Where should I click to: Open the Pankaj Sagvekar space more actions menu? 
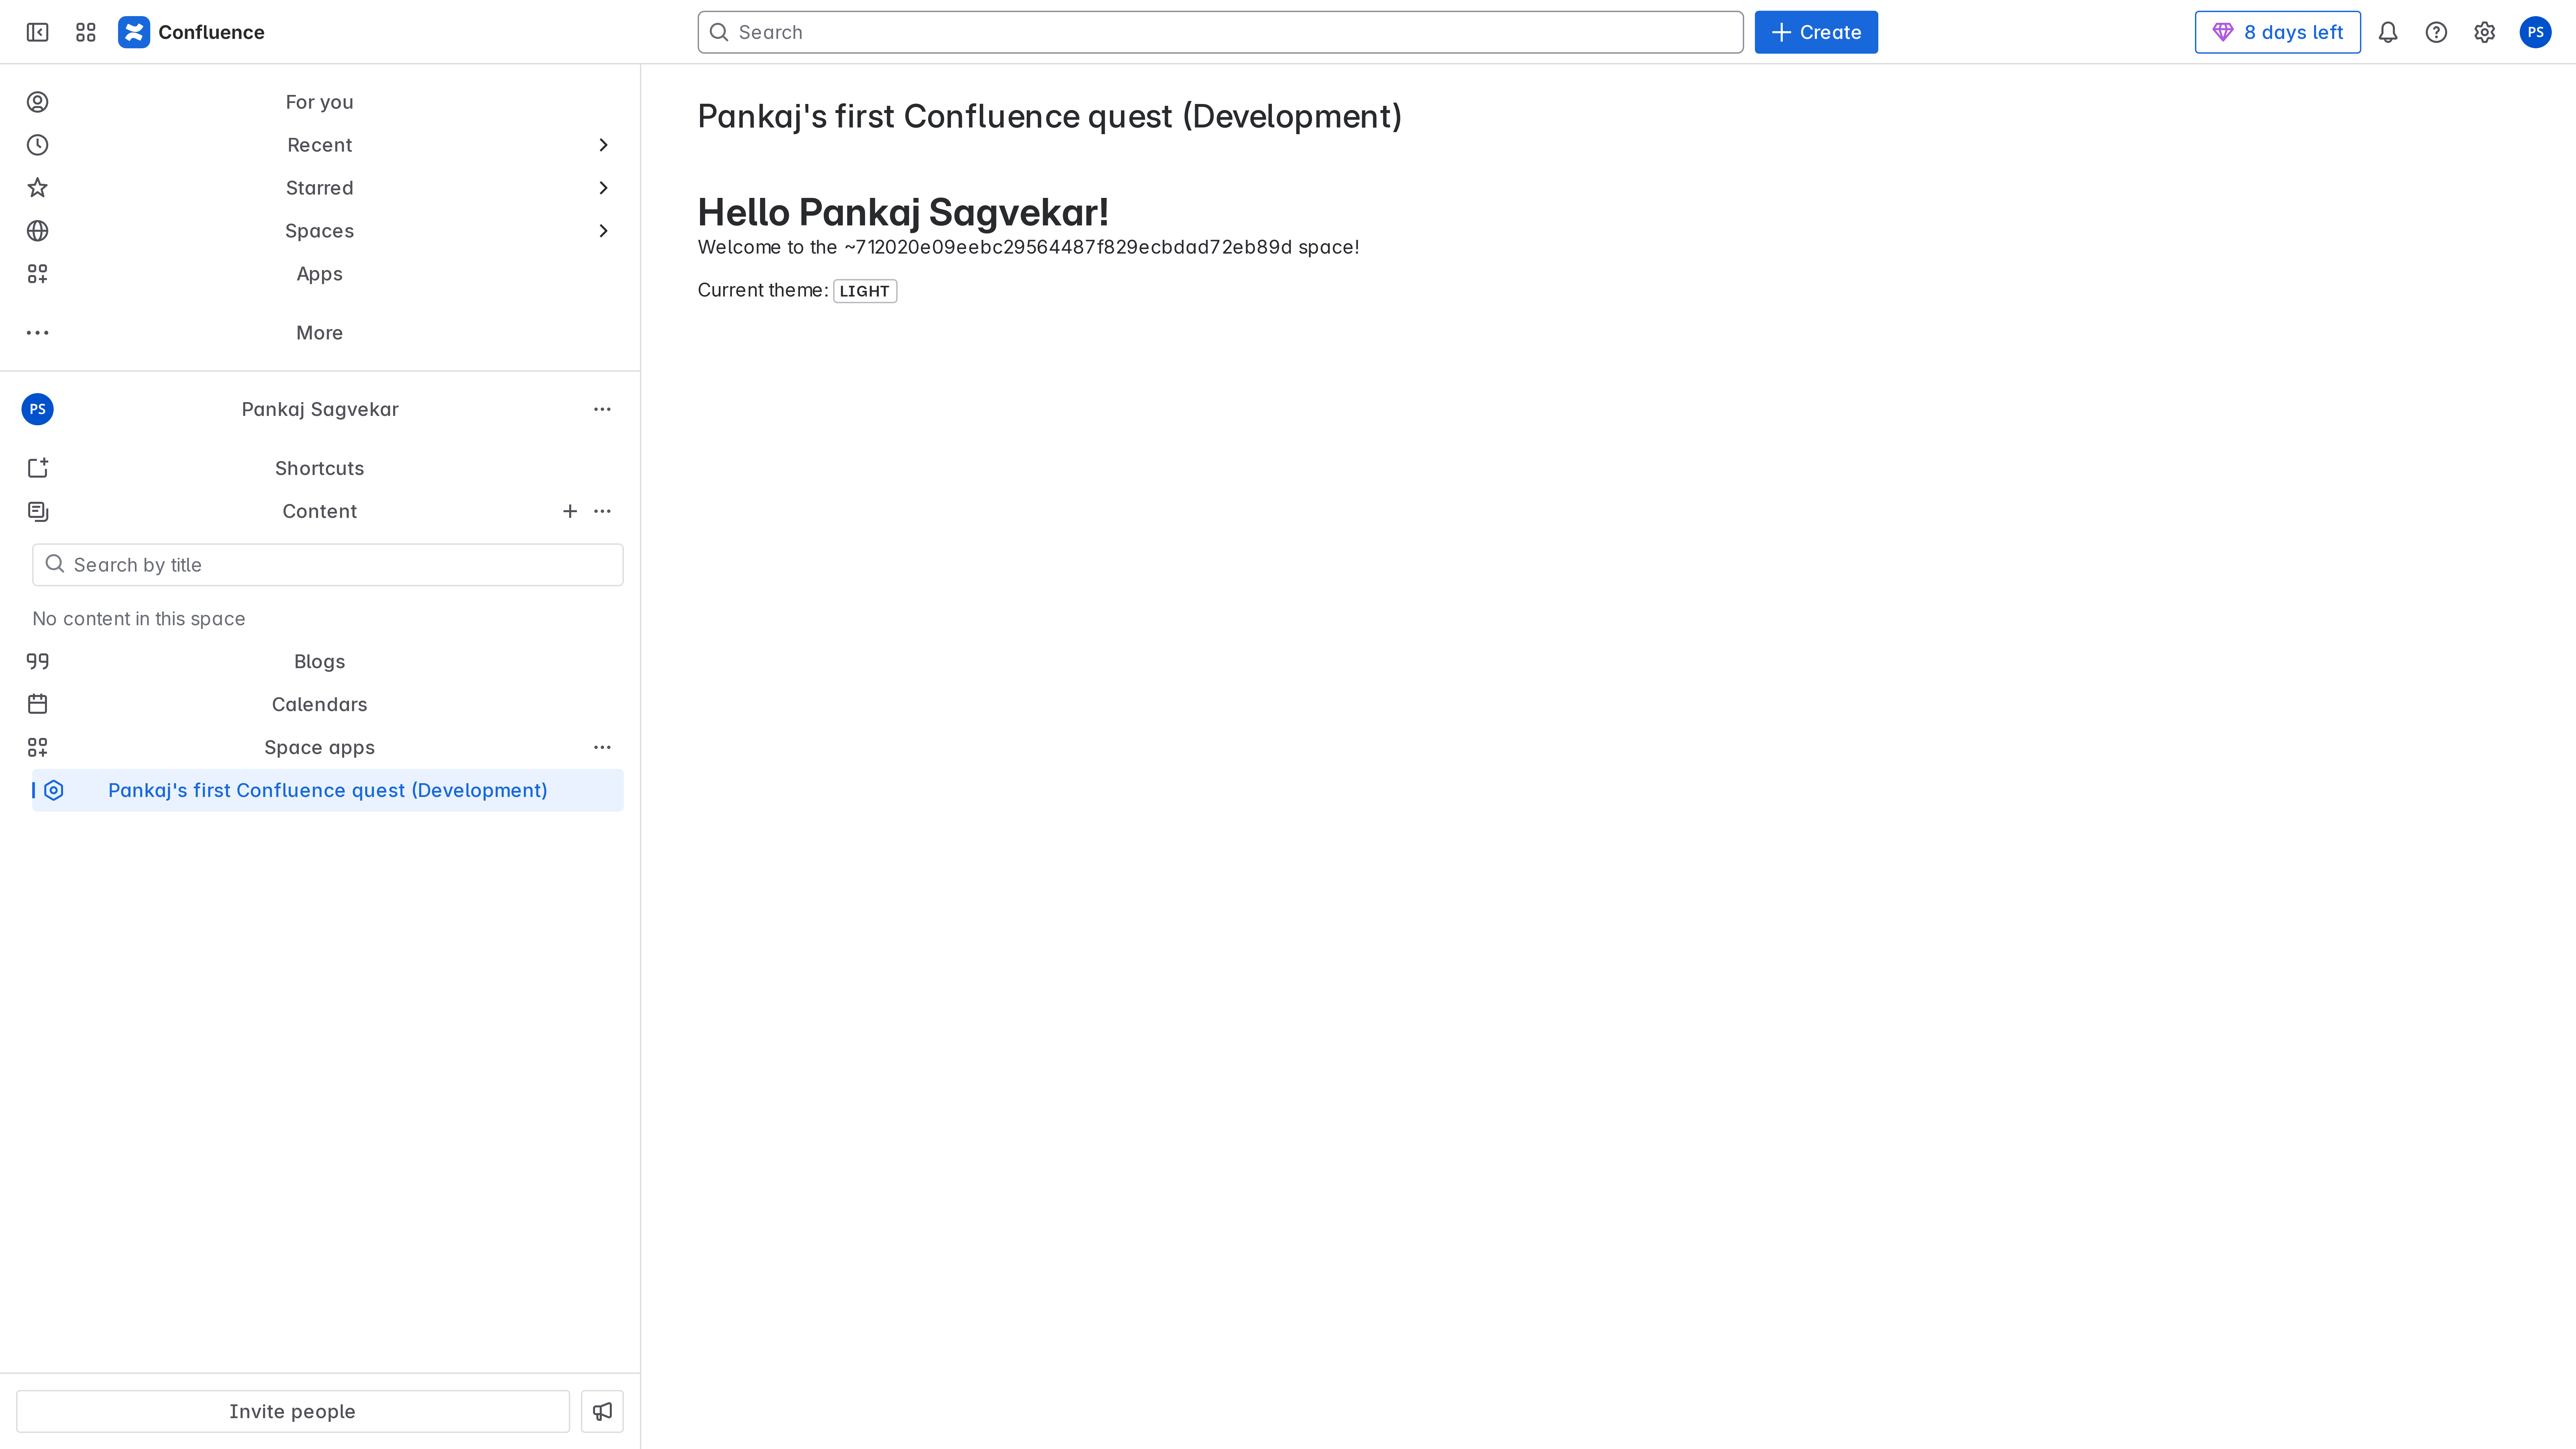coord(602,409)
